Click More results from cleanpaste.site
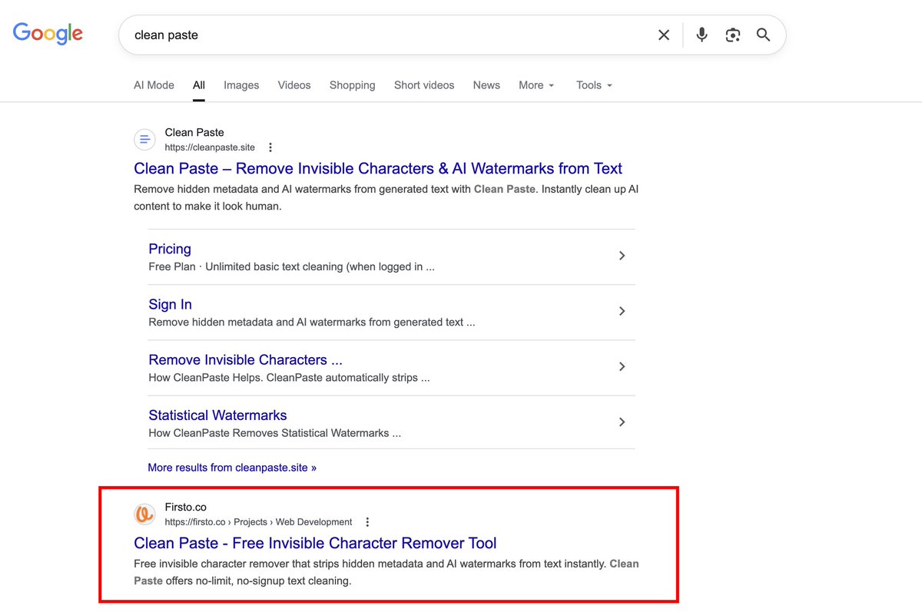 [232, 468]
